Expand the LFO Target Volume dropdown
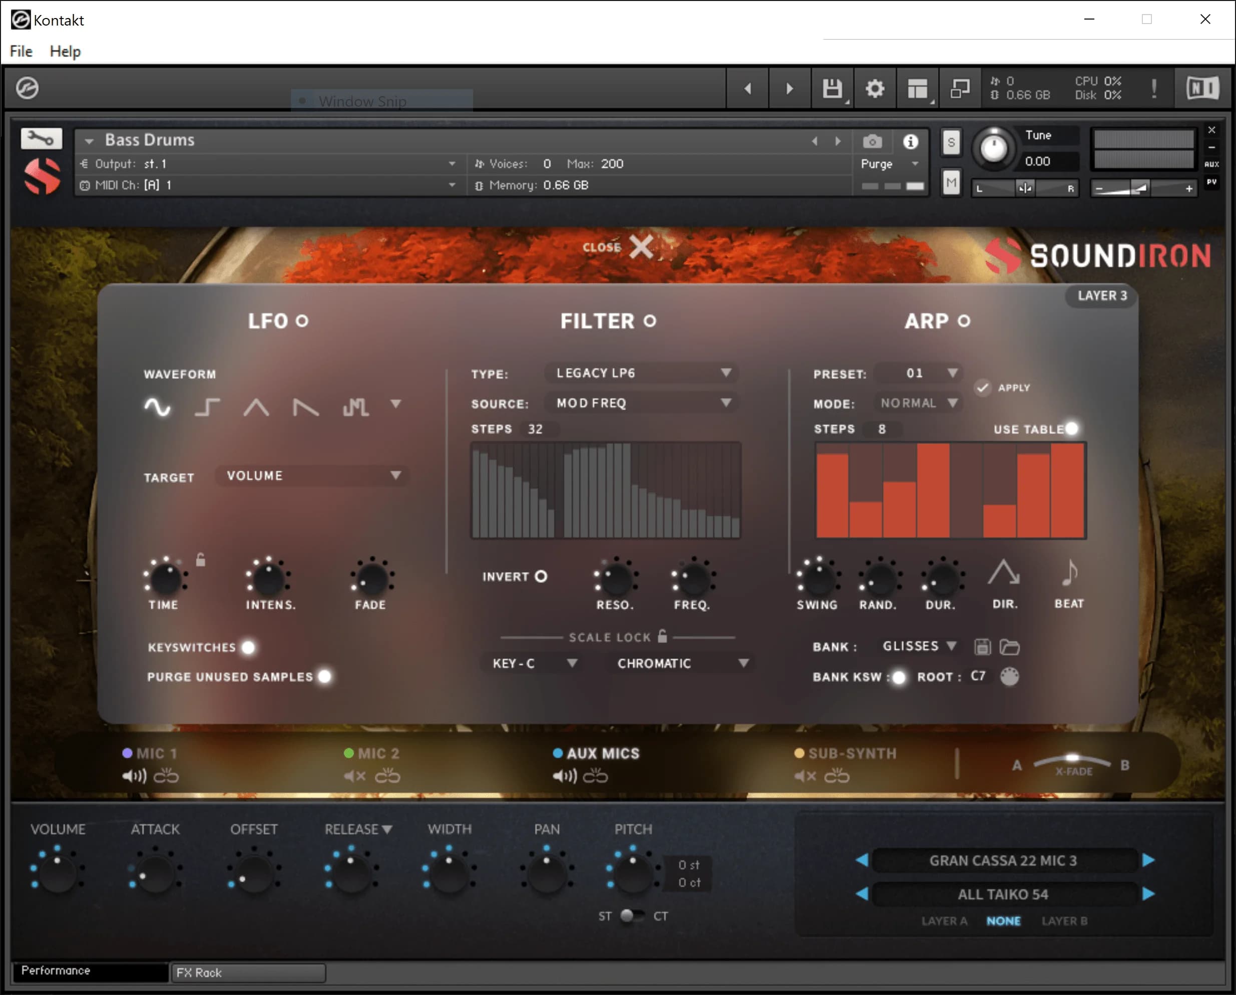The height and width of the screenshot is (995, 1236). (x=312, y=475)
